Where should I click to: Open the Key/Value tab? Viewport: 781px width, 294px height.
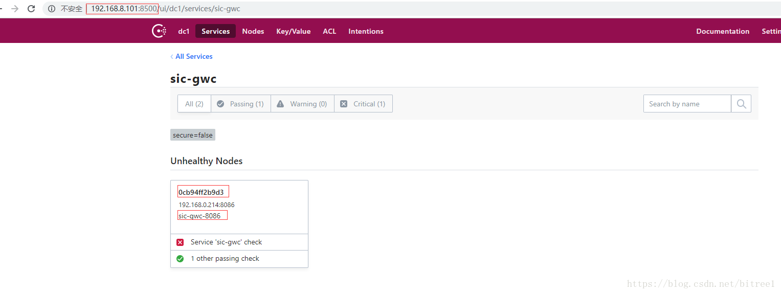click(x=294, y=31)
